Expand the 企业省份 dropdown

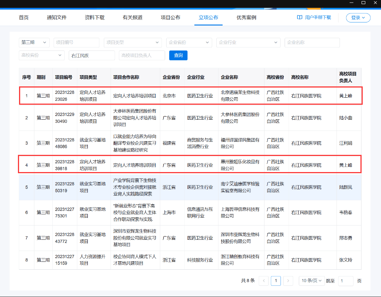point(189,42)
